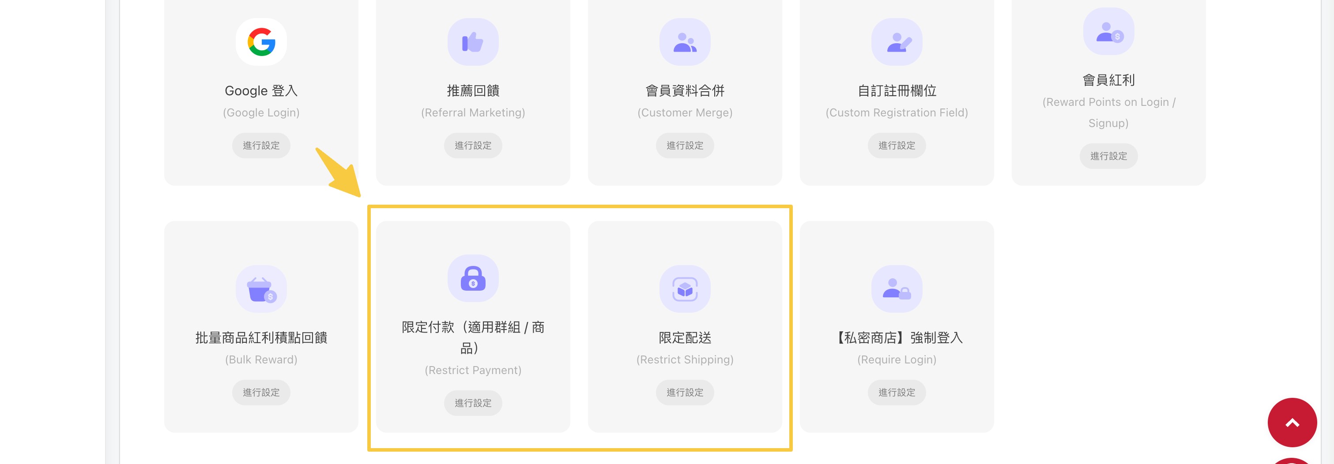Click the Google logo icon
The width and height of the screenshot is (1334, 464).
pyautogui.click(x=261, y=42)
